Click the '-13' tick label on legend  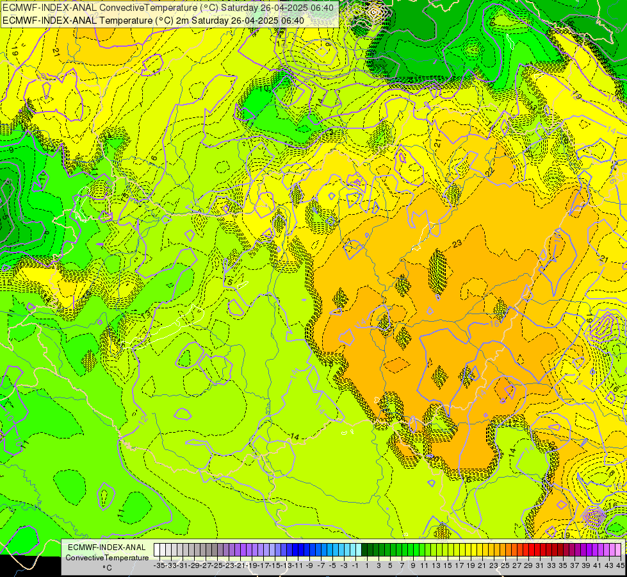(x=286, y=565)
